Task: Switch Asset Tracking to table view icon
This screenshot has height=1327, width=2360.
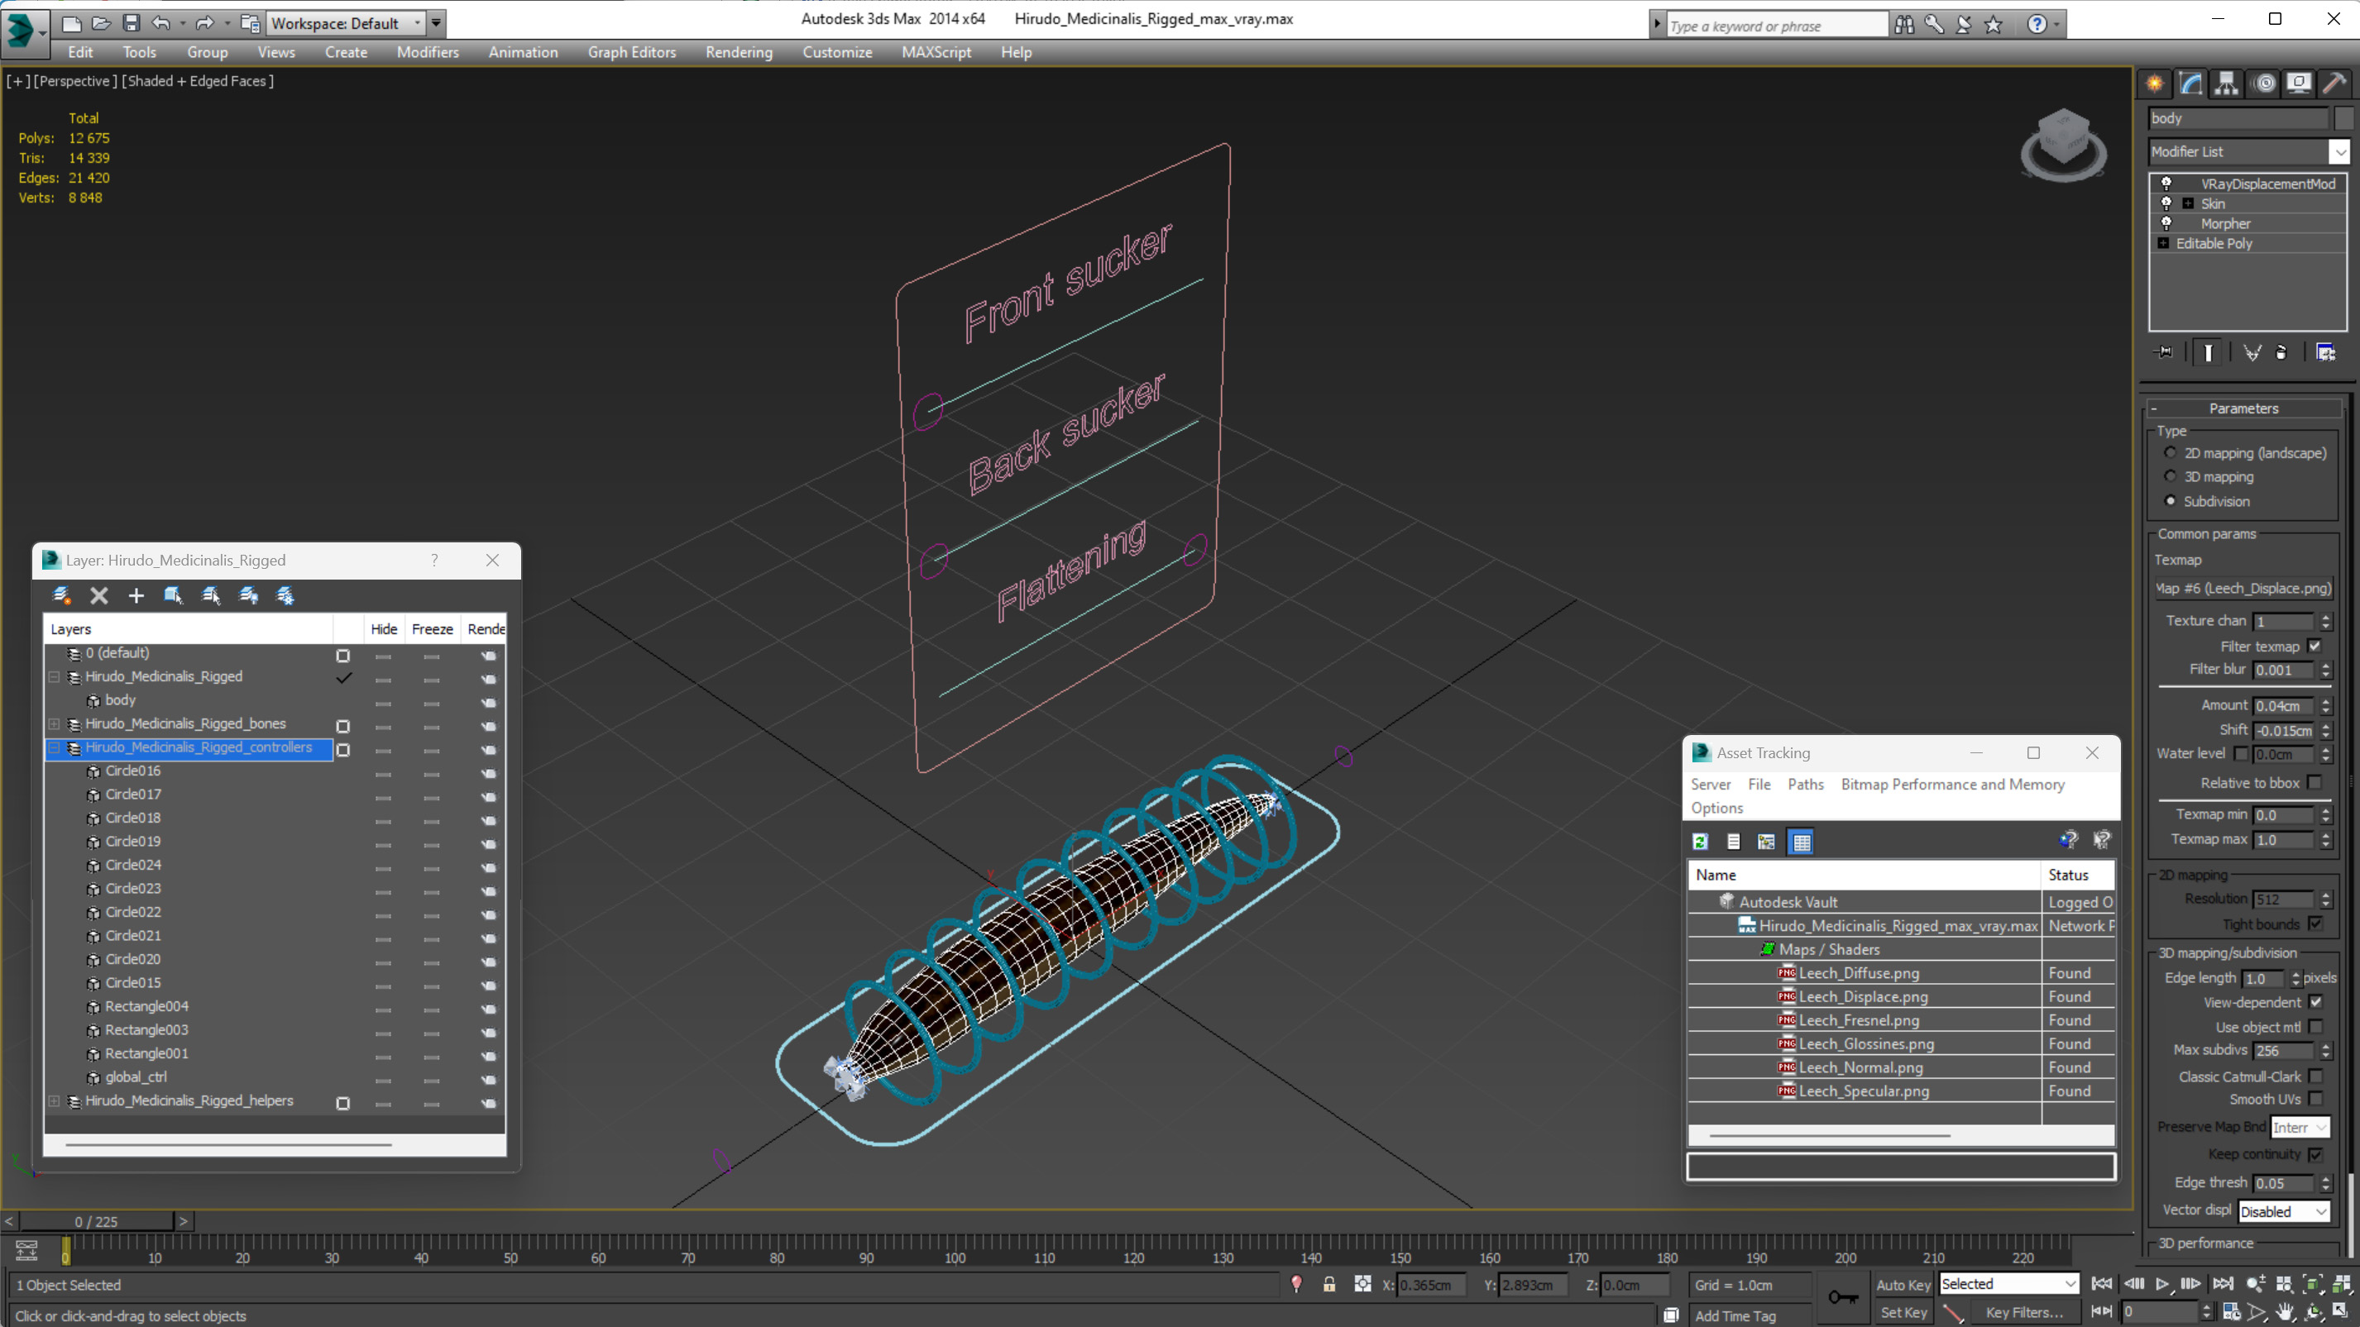Action: (x=1801, y=841)
